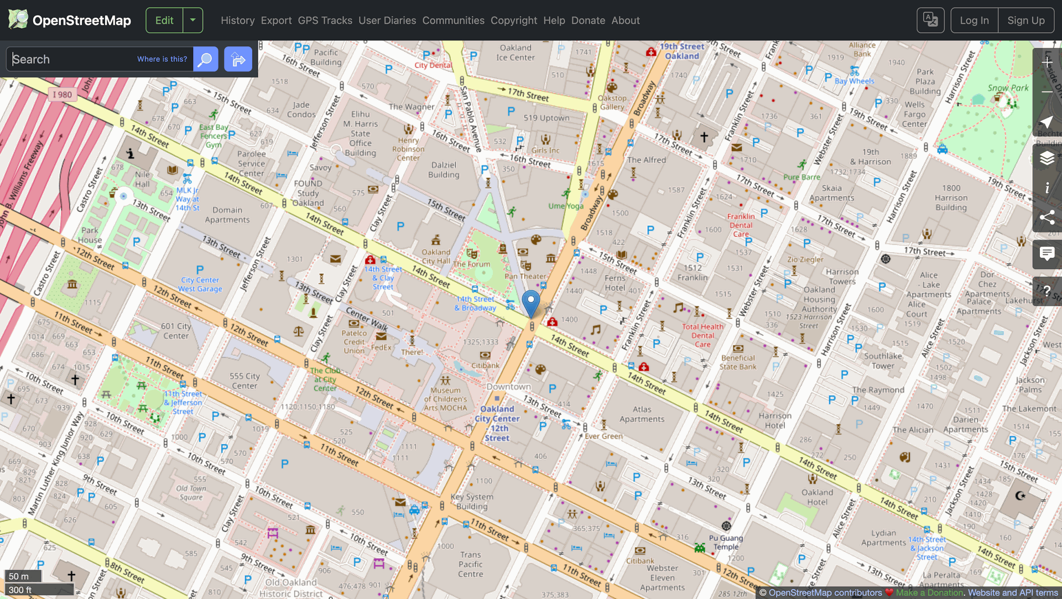1062x599 pixels.
Task: Click the Pan Theater map label
Action: coord(525,276)
